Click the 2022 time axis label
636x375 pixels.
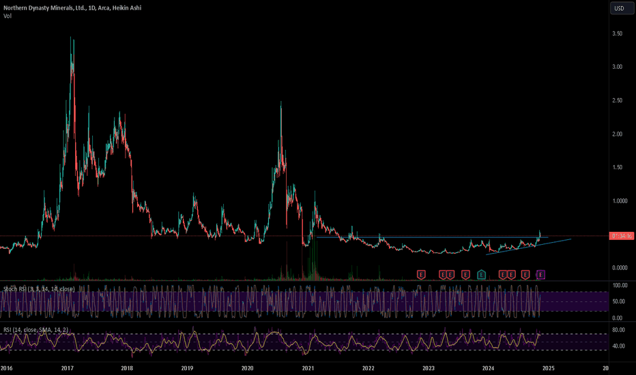point(368,368)
